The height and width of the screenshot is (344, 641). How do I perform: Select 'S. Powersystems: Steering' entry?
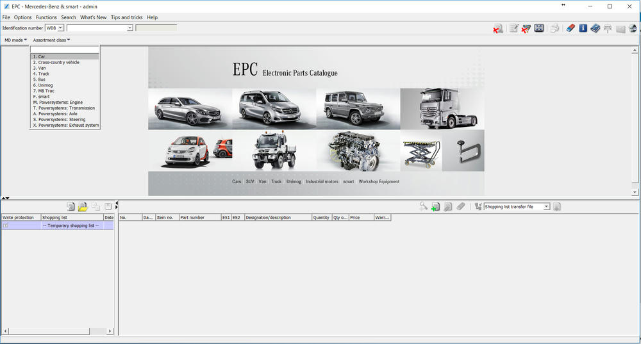(65, 120)
